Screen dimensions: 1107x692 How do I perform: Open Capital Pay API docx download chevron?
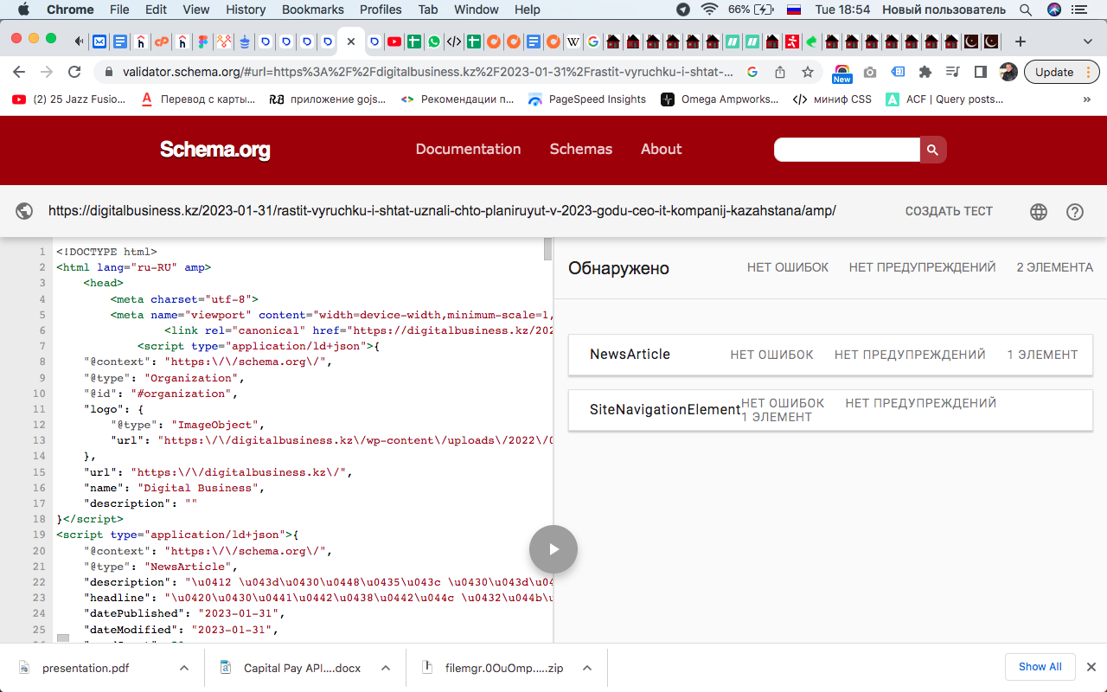(x=386, y=668)
